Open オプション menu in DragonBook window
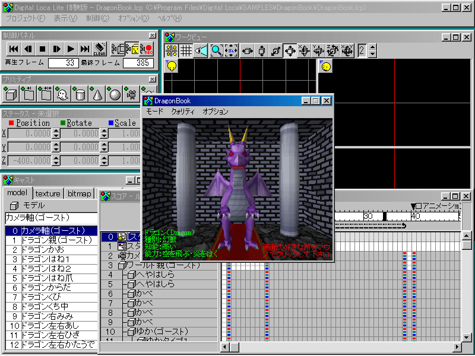This screenshot has height=356, width=475. [x=216, y=112]
